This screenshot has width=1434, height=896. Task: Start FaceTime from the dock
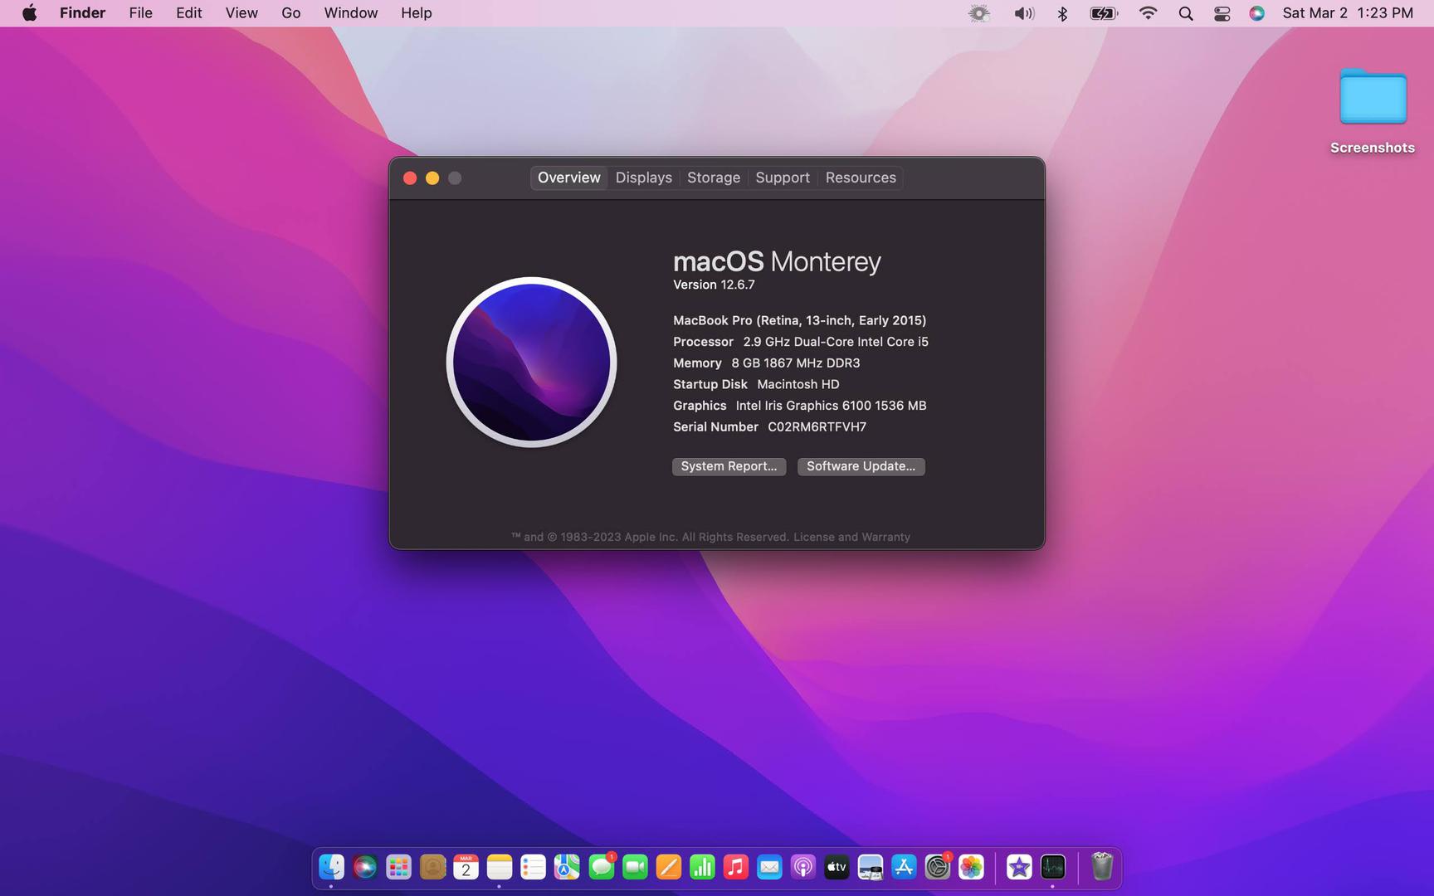[635, 868]
